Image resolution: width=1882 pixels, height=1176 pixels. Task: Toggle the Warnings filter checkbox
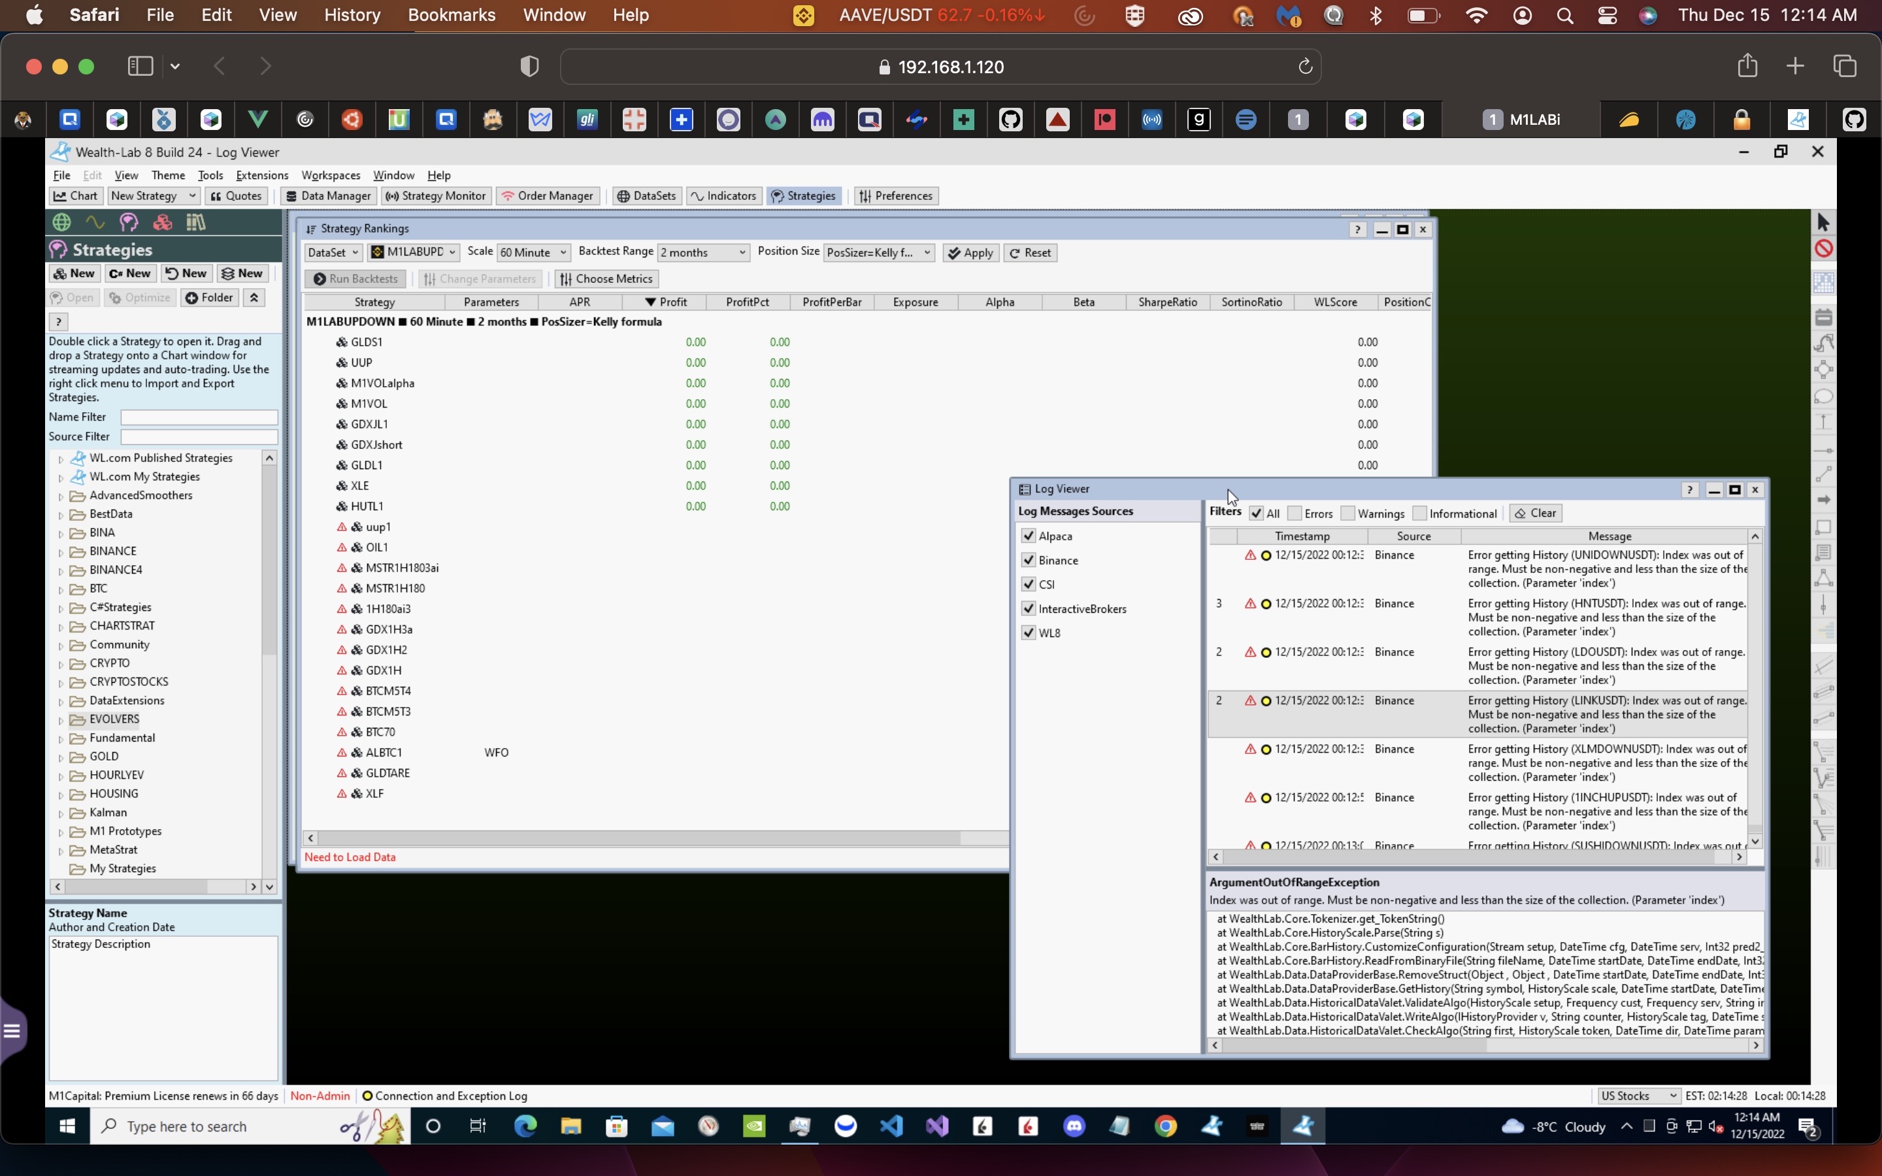pos(1347,514)
